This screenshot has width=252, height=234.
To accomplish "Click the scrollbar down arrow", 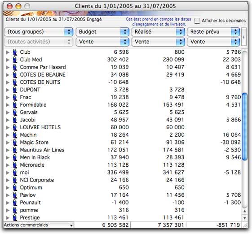I will (244, 218).
